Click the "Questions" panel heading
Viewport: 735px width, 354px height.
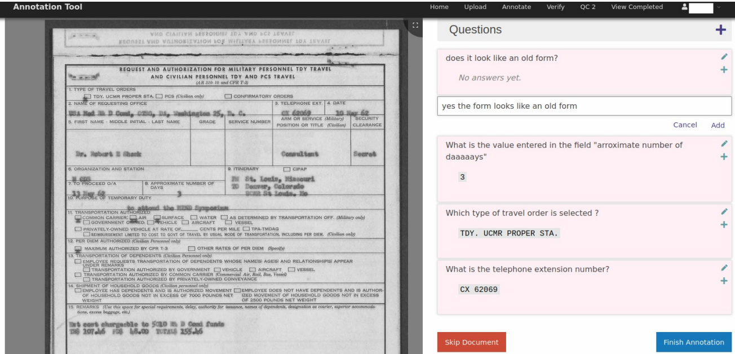(475, 30)
